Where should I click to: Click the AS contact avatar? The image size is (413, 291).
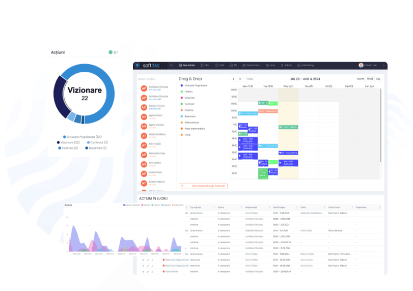tap(144, 164)
